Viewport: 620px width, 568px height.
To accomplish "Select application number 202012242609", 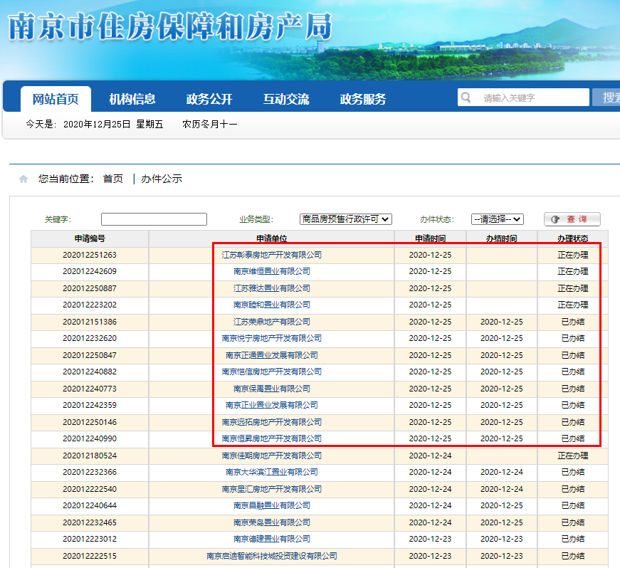I will (90, 272).
